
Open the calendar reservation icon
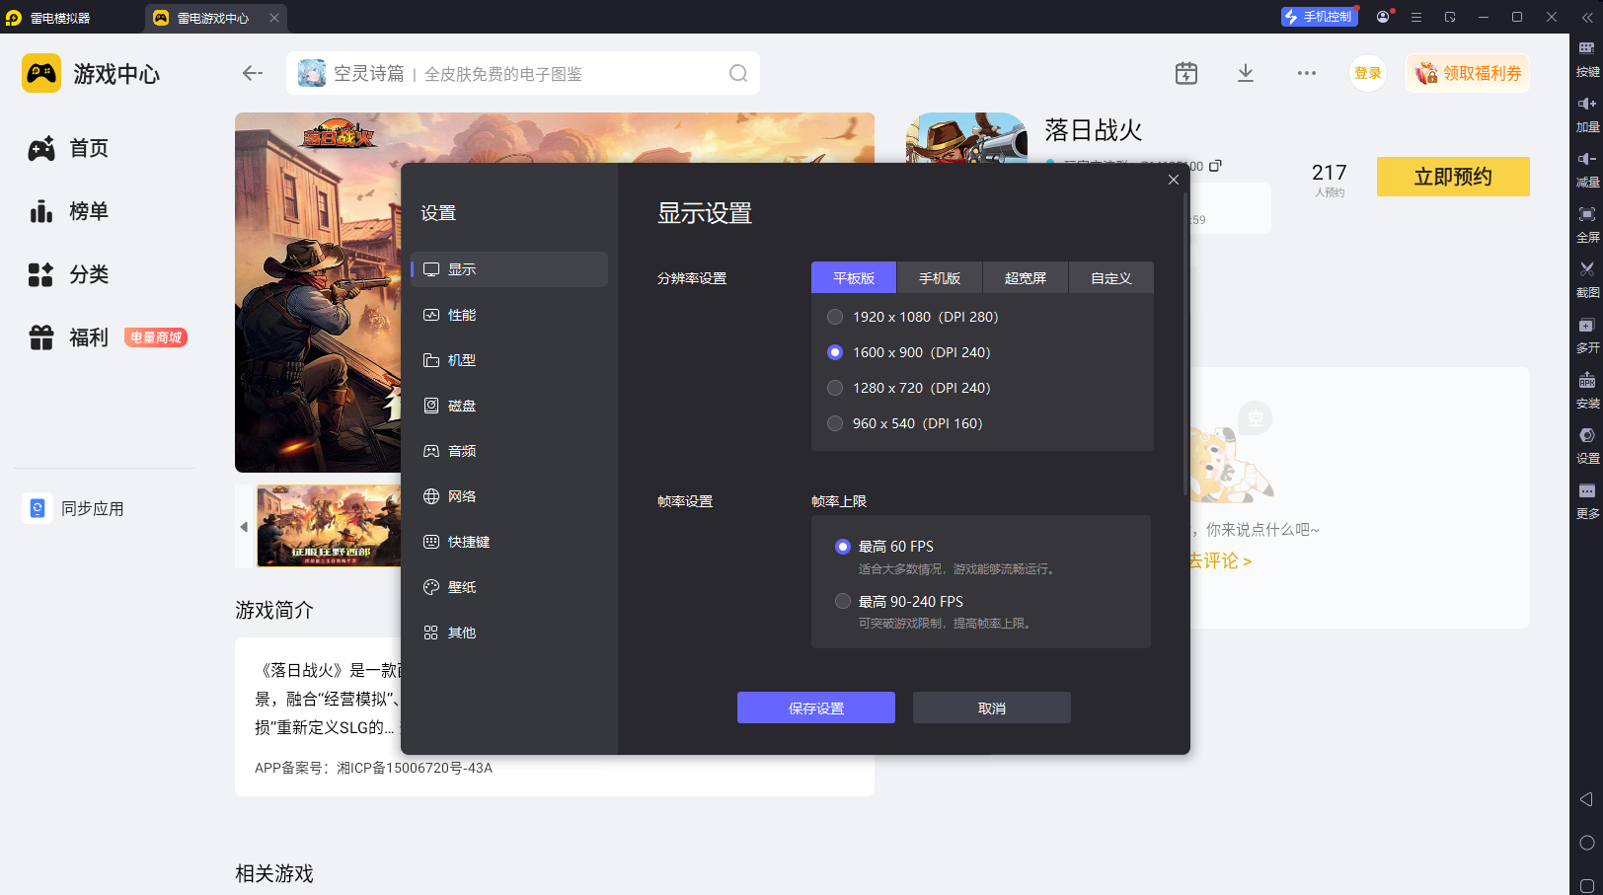coord(1186,73)
